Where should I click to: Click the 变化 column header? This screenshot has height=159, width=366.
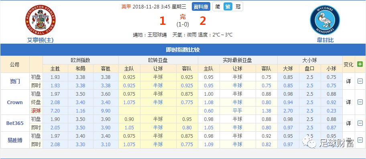pyautogui.click(x=348, y=64)
